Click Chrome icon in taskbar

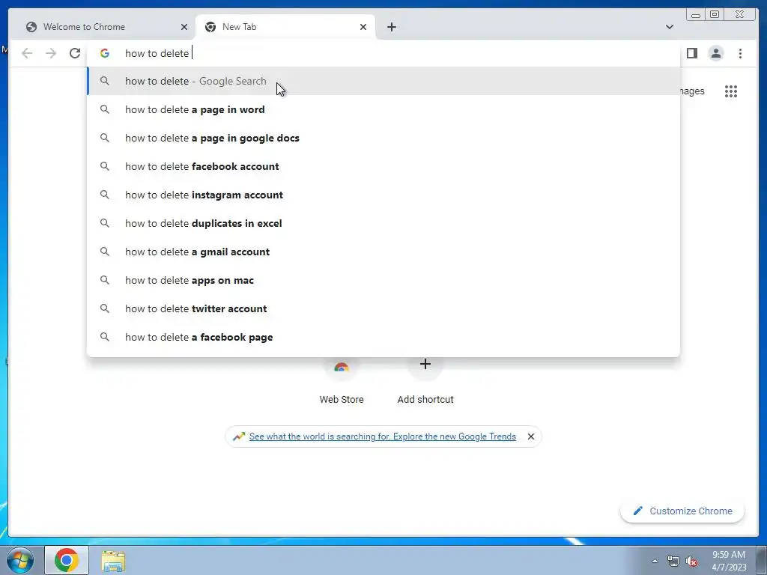click(67, 560)
